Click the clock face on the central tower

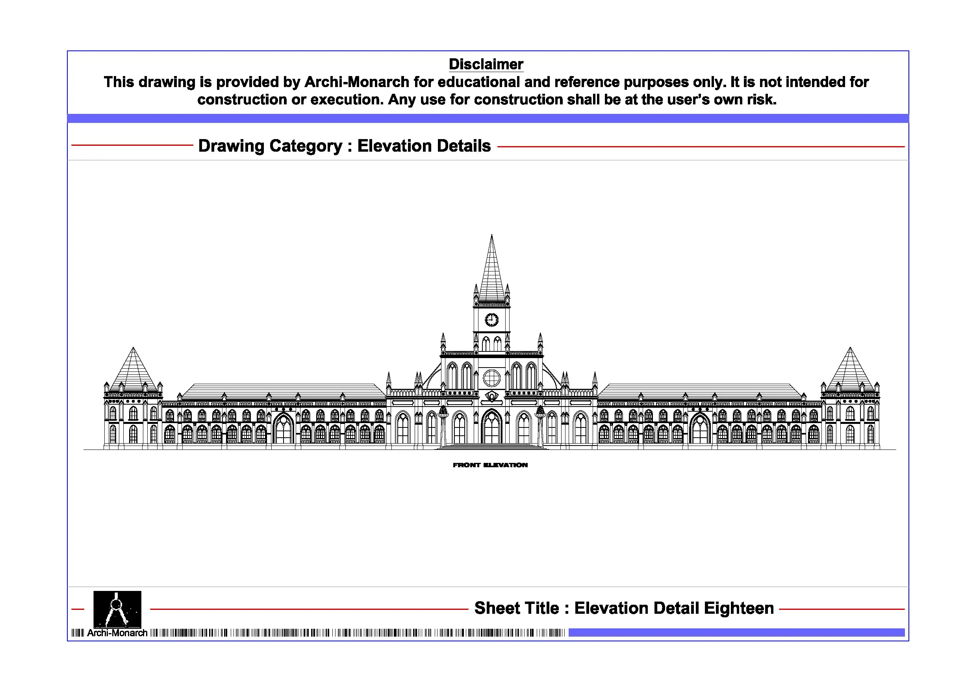click(491, 319)
